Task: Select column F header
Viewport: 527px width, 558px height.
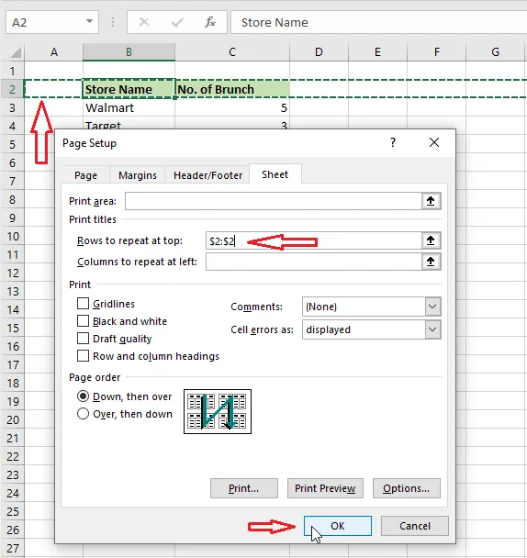Action: pyautogui.click(x=436, y=52)
